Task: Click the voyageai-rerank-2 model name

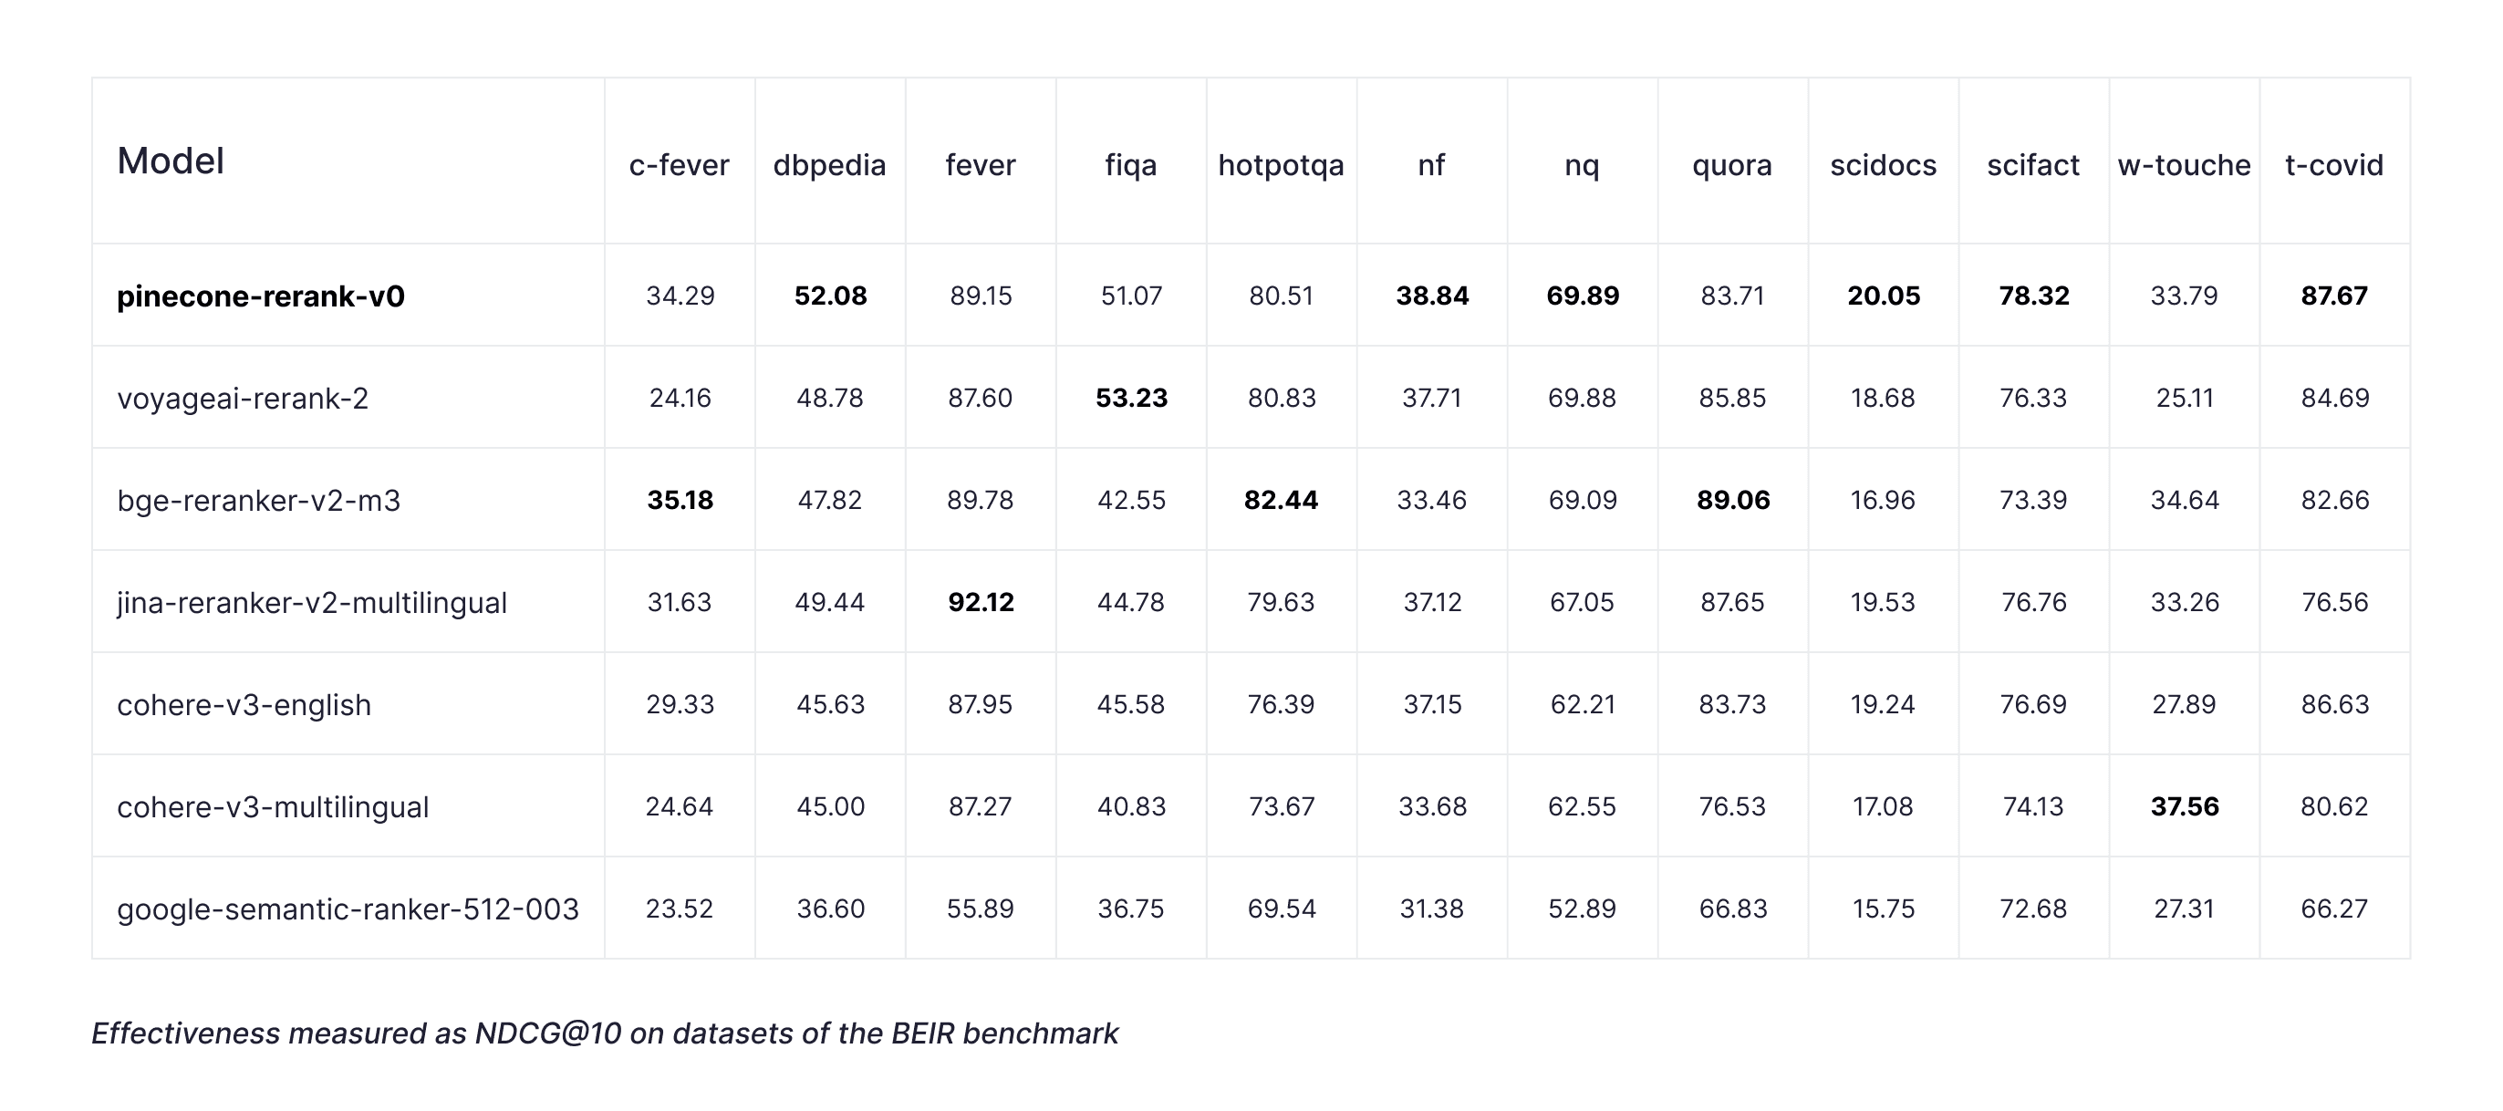Action: pyautogui.click(x=242, y=398)
